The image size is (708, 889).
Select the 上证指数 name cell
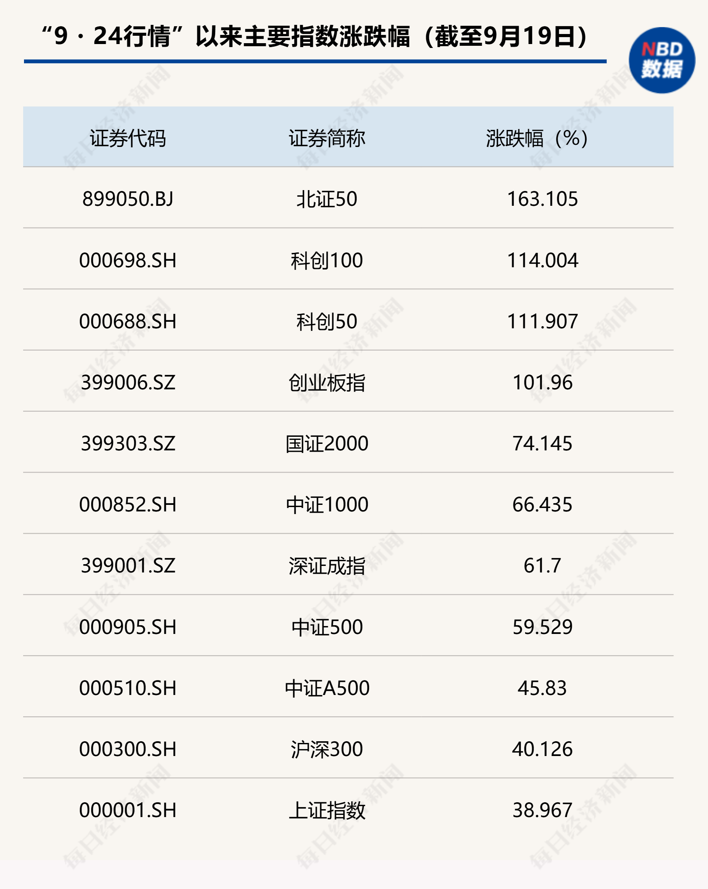click(327, 810)
